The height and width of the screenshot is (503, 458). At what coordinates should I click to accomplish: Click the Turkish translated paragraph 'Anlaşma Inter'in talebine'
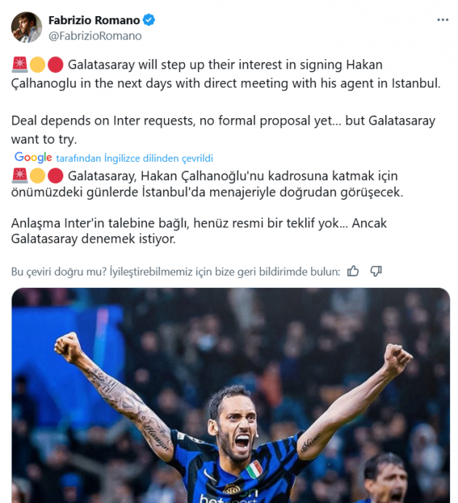(x=199, y=231)
